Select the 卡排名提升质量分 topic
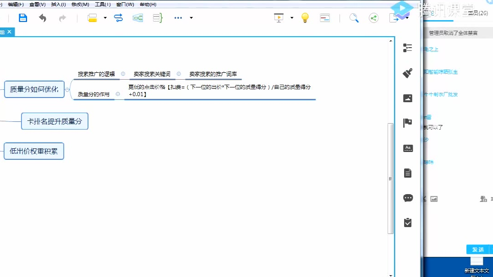Image resolution: width=493 pixels, height=277 pixels. 55,121
